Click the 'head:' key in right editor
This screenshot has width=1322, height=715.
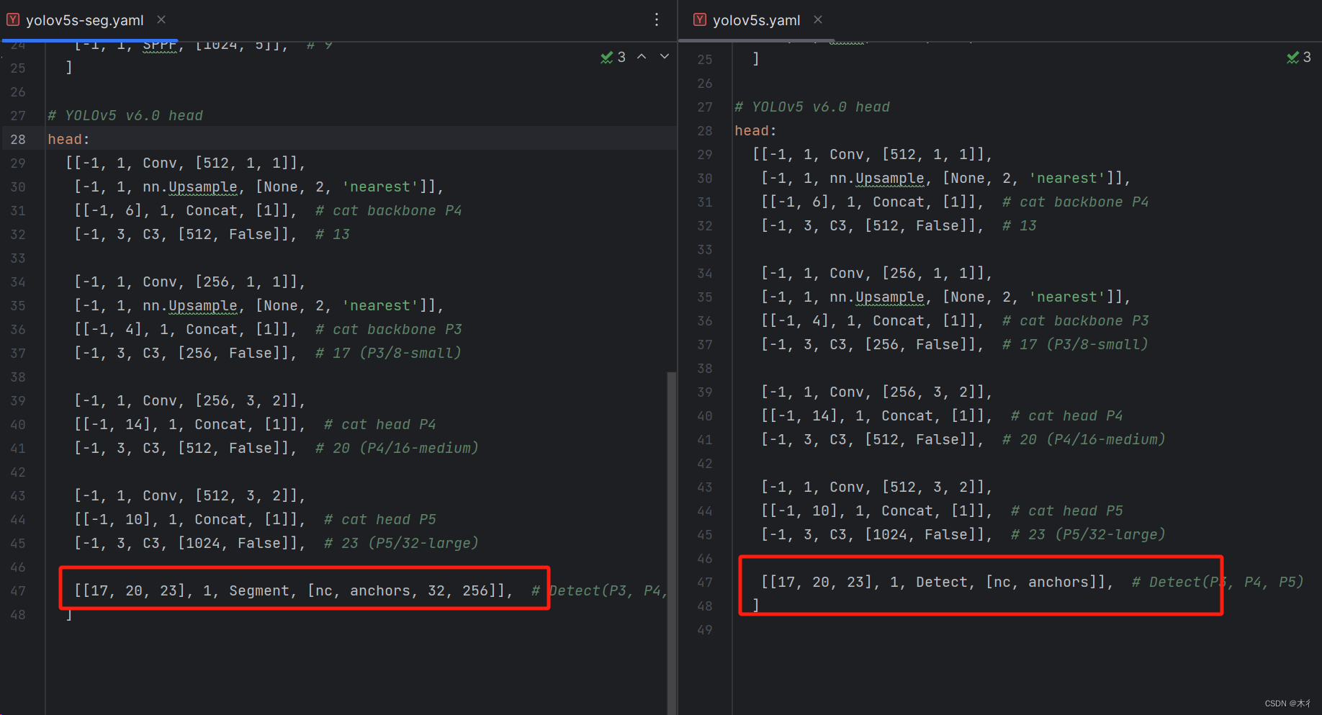point(755,130)
